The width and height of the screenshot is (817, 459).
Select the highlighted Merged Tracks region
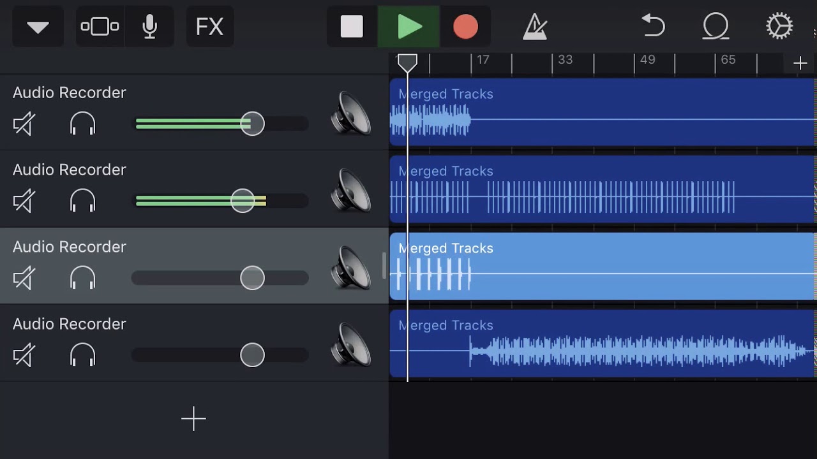(603, 266)
